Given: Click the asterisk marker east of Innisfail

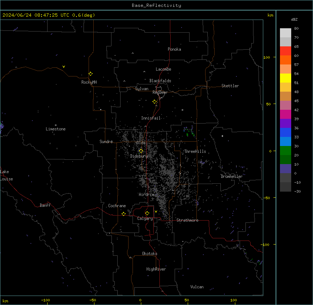Looking at the screenshot, I should [x=182, y=110].
